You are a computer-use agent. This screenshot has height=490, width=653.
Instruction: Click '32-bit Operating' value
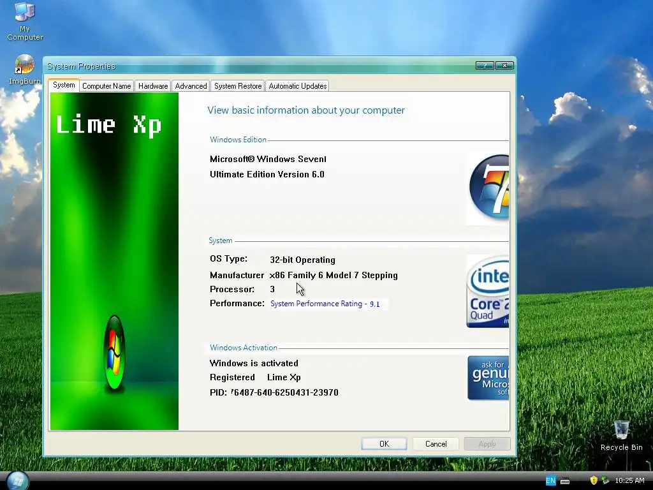point(302,260)
